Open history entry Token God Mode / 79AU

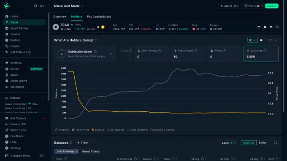click(x=22, y=104)
